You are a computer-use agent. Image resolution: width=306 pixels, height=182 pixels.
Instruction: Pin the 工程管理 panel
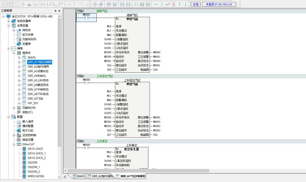click(x=55, y=11)
